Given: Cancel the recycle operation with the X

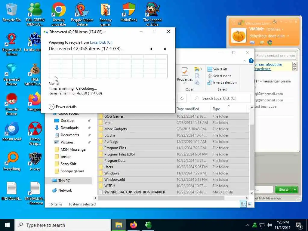Looking at the screenshot, I should click(x=165, y=49).
